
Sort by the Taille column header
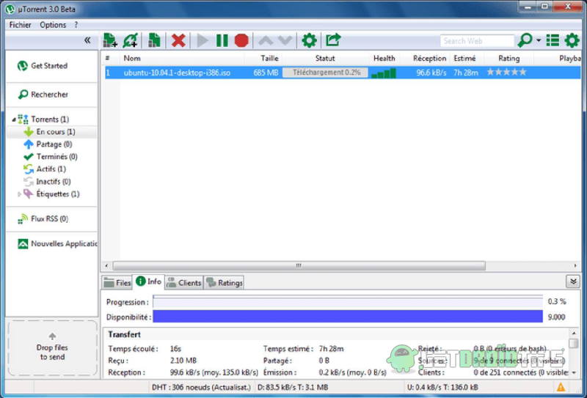[269, 59]
